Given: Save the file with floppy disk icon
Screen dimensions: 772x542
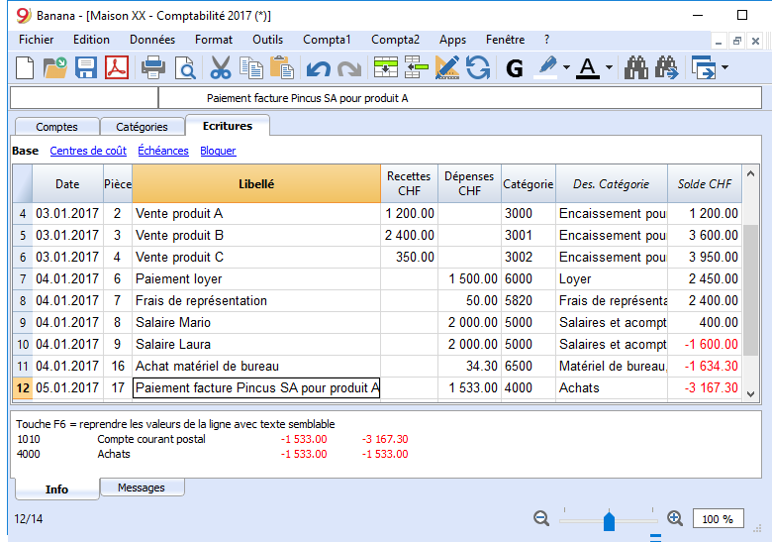Looking at the screenshot, I should [x=86, y=67].
